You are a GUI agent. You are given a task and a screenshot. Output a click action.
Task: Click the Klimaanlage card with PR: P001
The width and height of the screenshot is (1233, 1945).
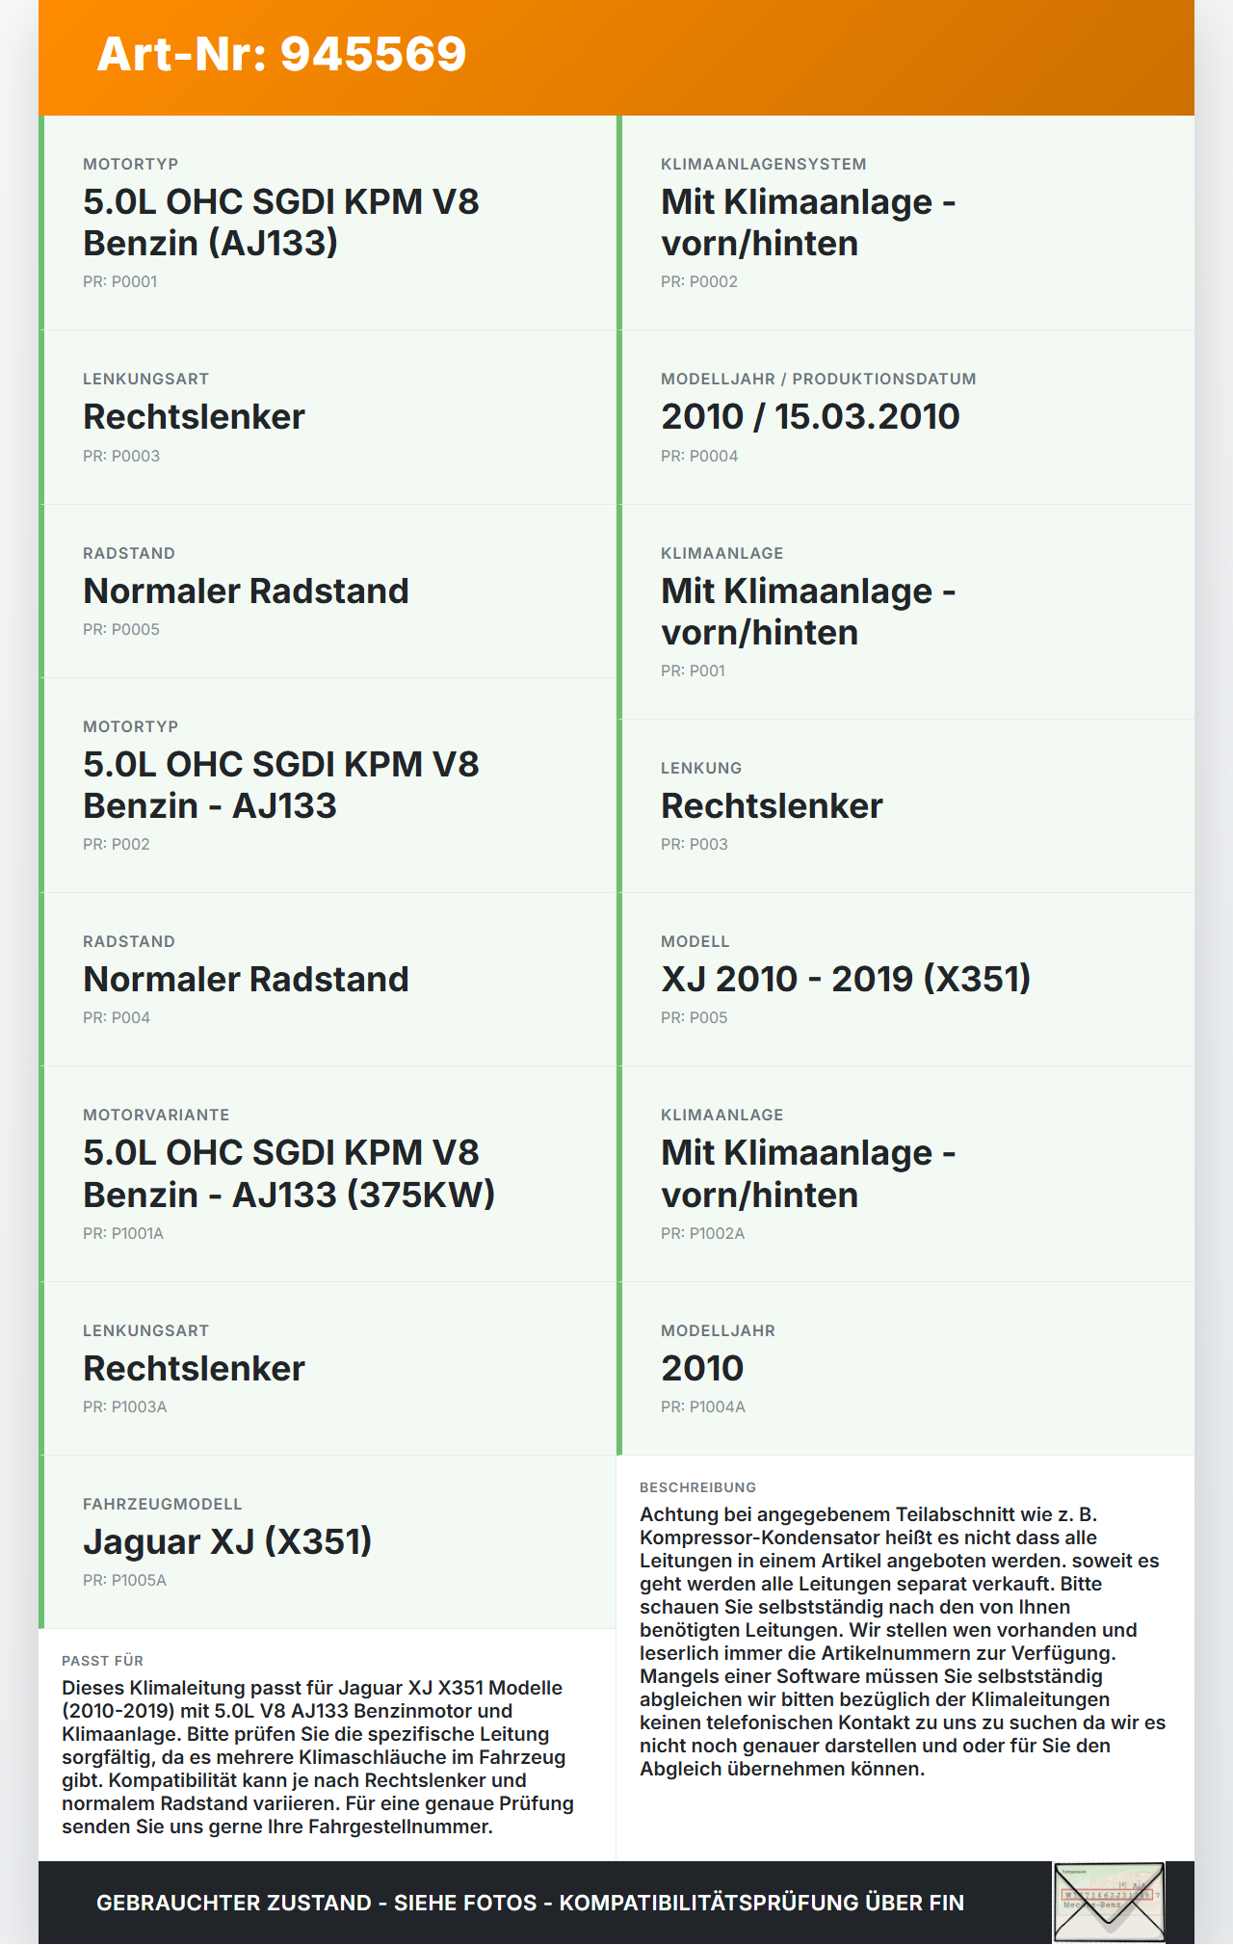coord(905,612)
